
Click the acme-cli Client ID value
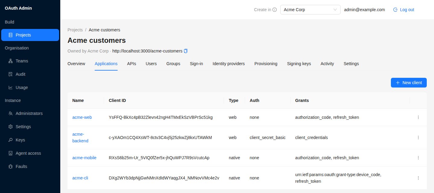[x=164, y=178]
